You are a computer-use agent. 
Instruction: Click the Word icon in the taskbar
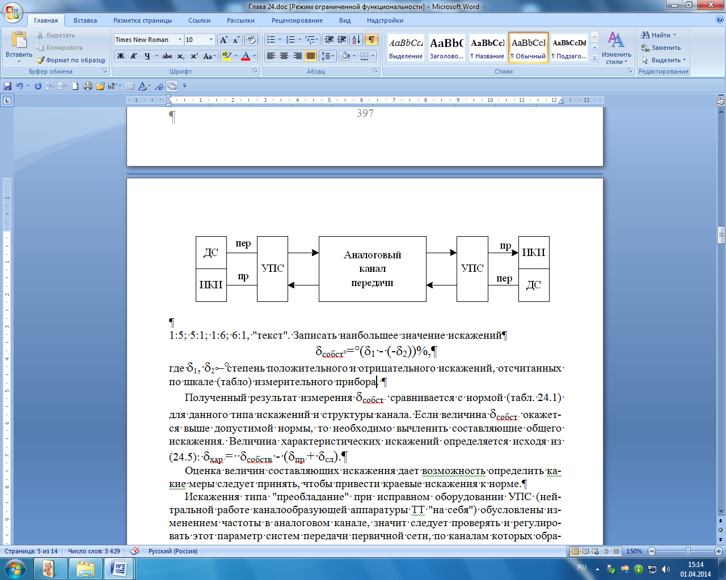click(120, 569)
